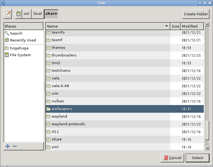The width and height of the screenshot is (213, 167).
Task: Jump to root via the filesystem path icon
Action: (19, 14)
